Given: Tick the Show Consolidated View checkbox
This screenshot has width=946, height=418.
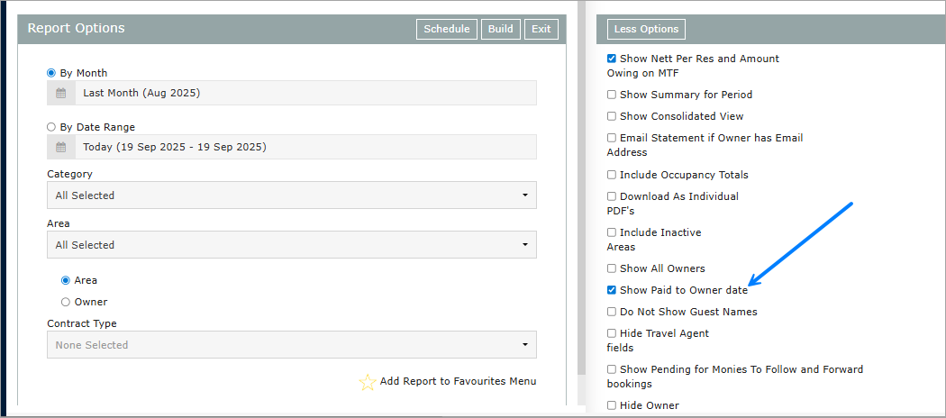Looking at the screenshot, I should coord(612,116).
